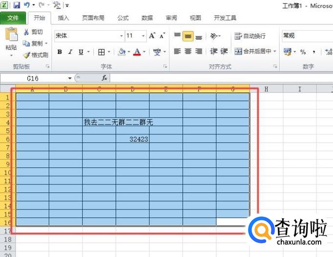Click inside the Name Box G16
Viewport: 333px width, 257px height.
[x=33, y=79]
